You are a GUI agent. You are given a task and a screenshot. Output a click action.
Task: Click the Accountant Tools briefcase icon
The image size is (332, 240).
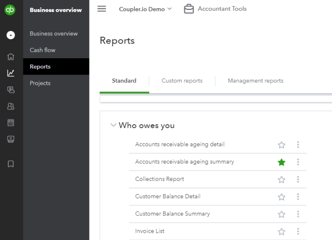[189, 9]
